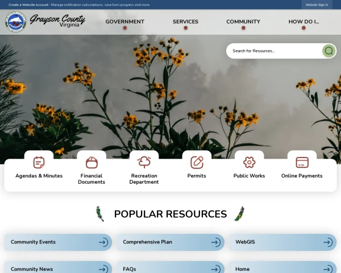Click the Financial Documents wallet icon
The height and width of the screenshot is (273, 341).
pyautogui.click(x=92, y=163)
